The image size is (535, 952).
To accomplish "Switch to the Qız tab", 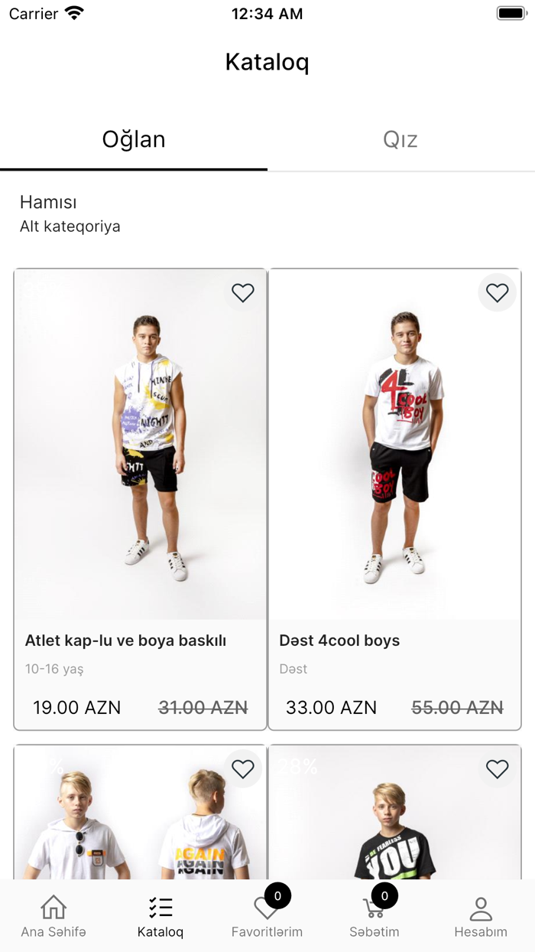I will (x=400, y=140).
